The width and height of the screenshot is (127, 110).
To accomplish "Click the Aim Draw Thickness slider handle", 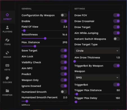I will (75, 61).
